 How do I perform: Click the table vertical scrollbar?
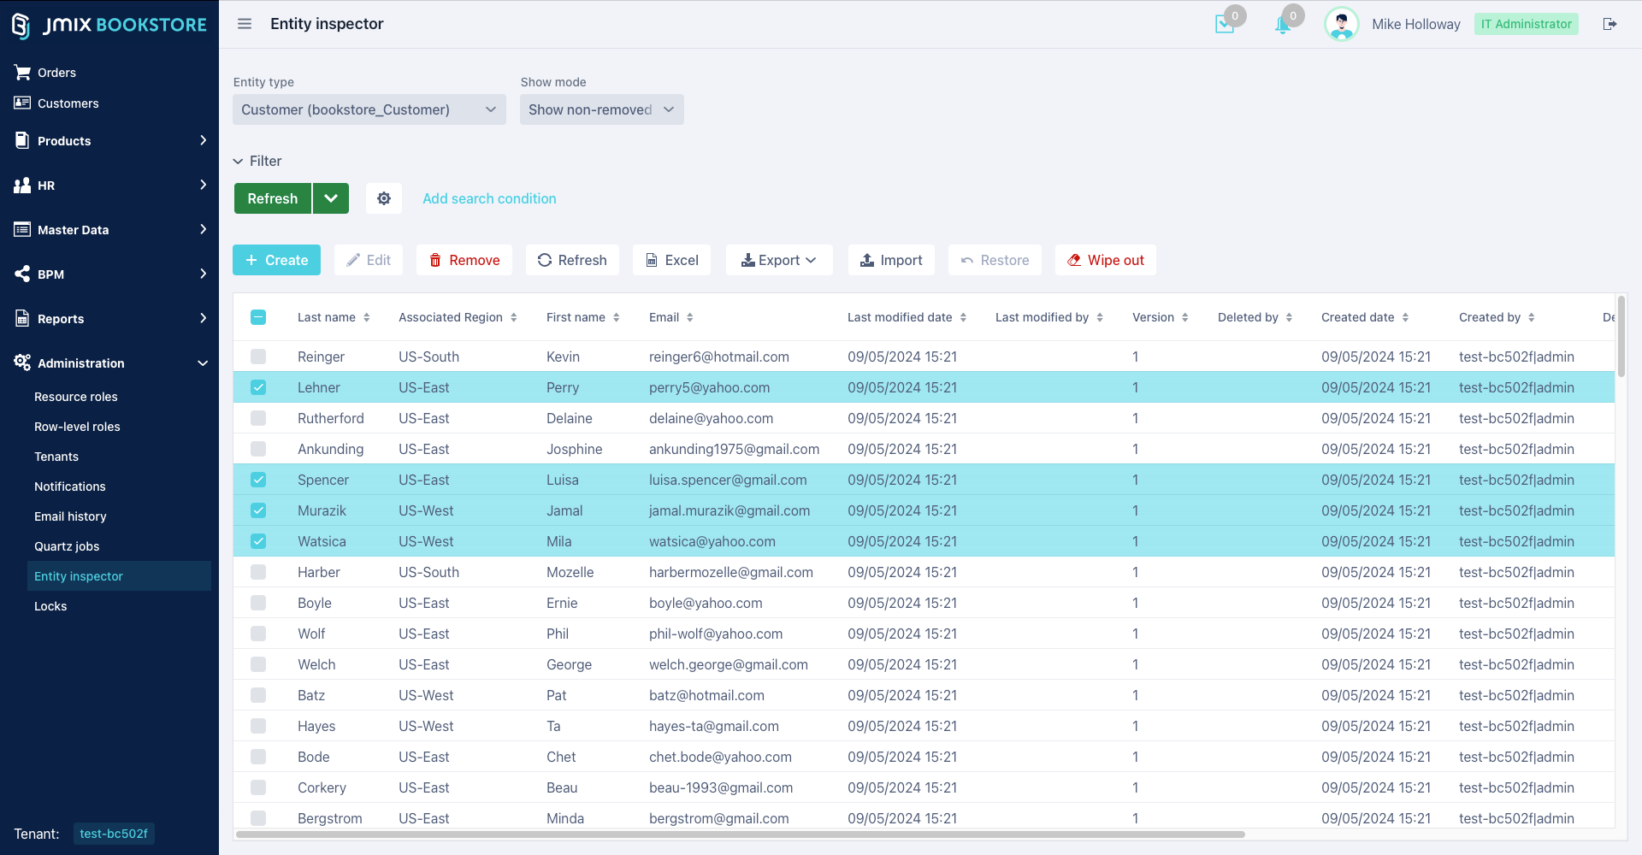pyautogui.click(x=1621, y=336)
